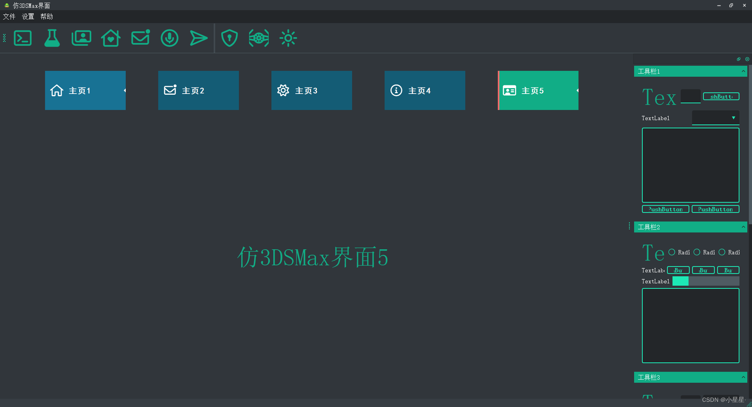752x407 pixels.
Task: Collapse the 工具栏3 section
Action: click(691, 377)
